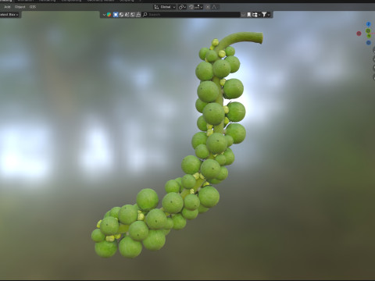The height and width of the screenshot is (281, 375).
Task: Open the GIS menu
Action: (33, 7)
